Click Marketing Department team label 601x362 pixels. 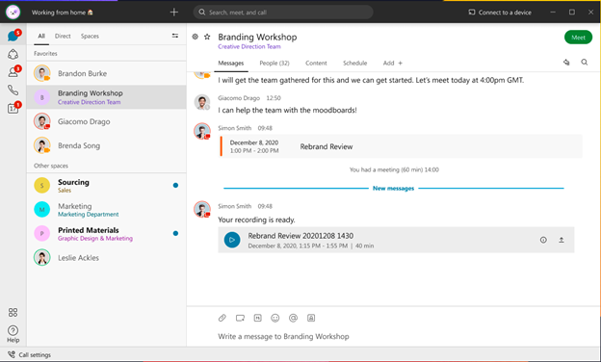point(89,215)
